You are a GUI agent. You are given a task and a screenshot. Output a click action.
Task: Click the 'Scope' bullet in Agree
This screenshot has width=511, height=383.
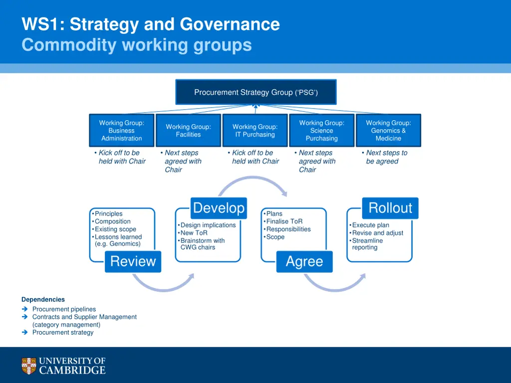click(274, 237)
